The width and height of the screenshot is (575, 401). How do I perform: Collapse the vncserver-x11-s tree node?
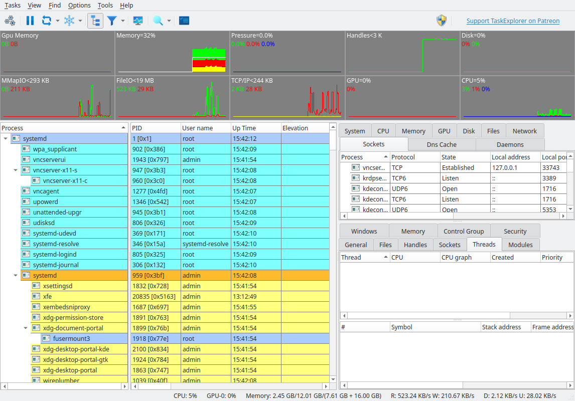16,170
